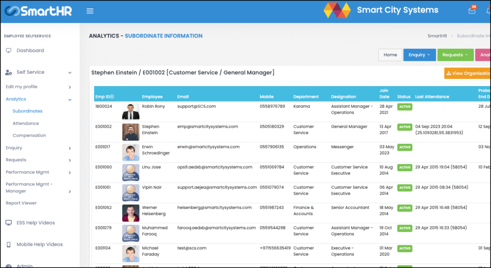This screenshot has width=491, height=268.
Task: Click Vipin Nair's photo placeholder
Action: [x=130, y=193]
